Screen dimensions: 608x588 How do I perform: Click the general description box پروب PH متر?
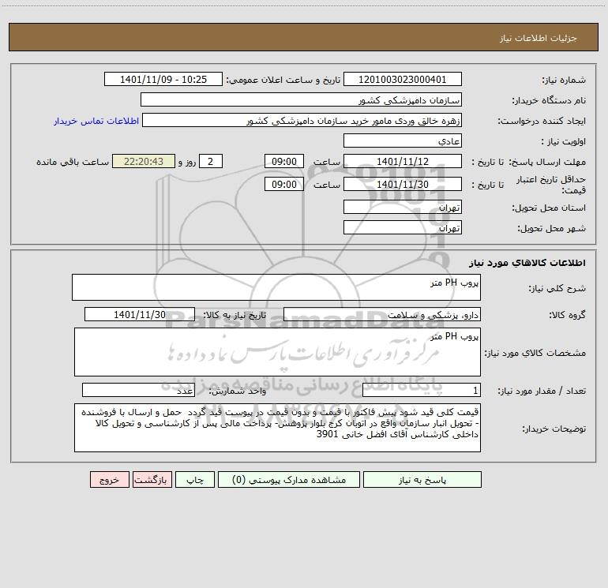276,287
